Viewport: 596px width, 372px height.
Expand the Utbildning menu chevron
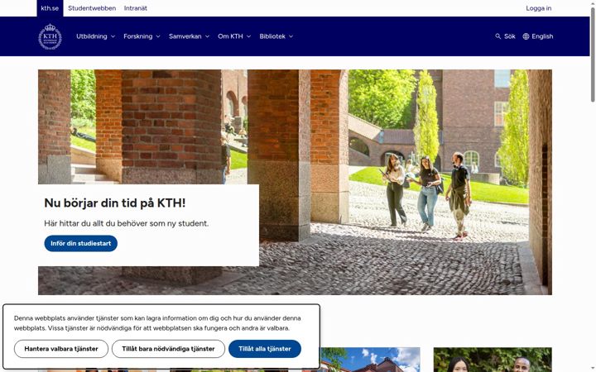click(113, 36)
